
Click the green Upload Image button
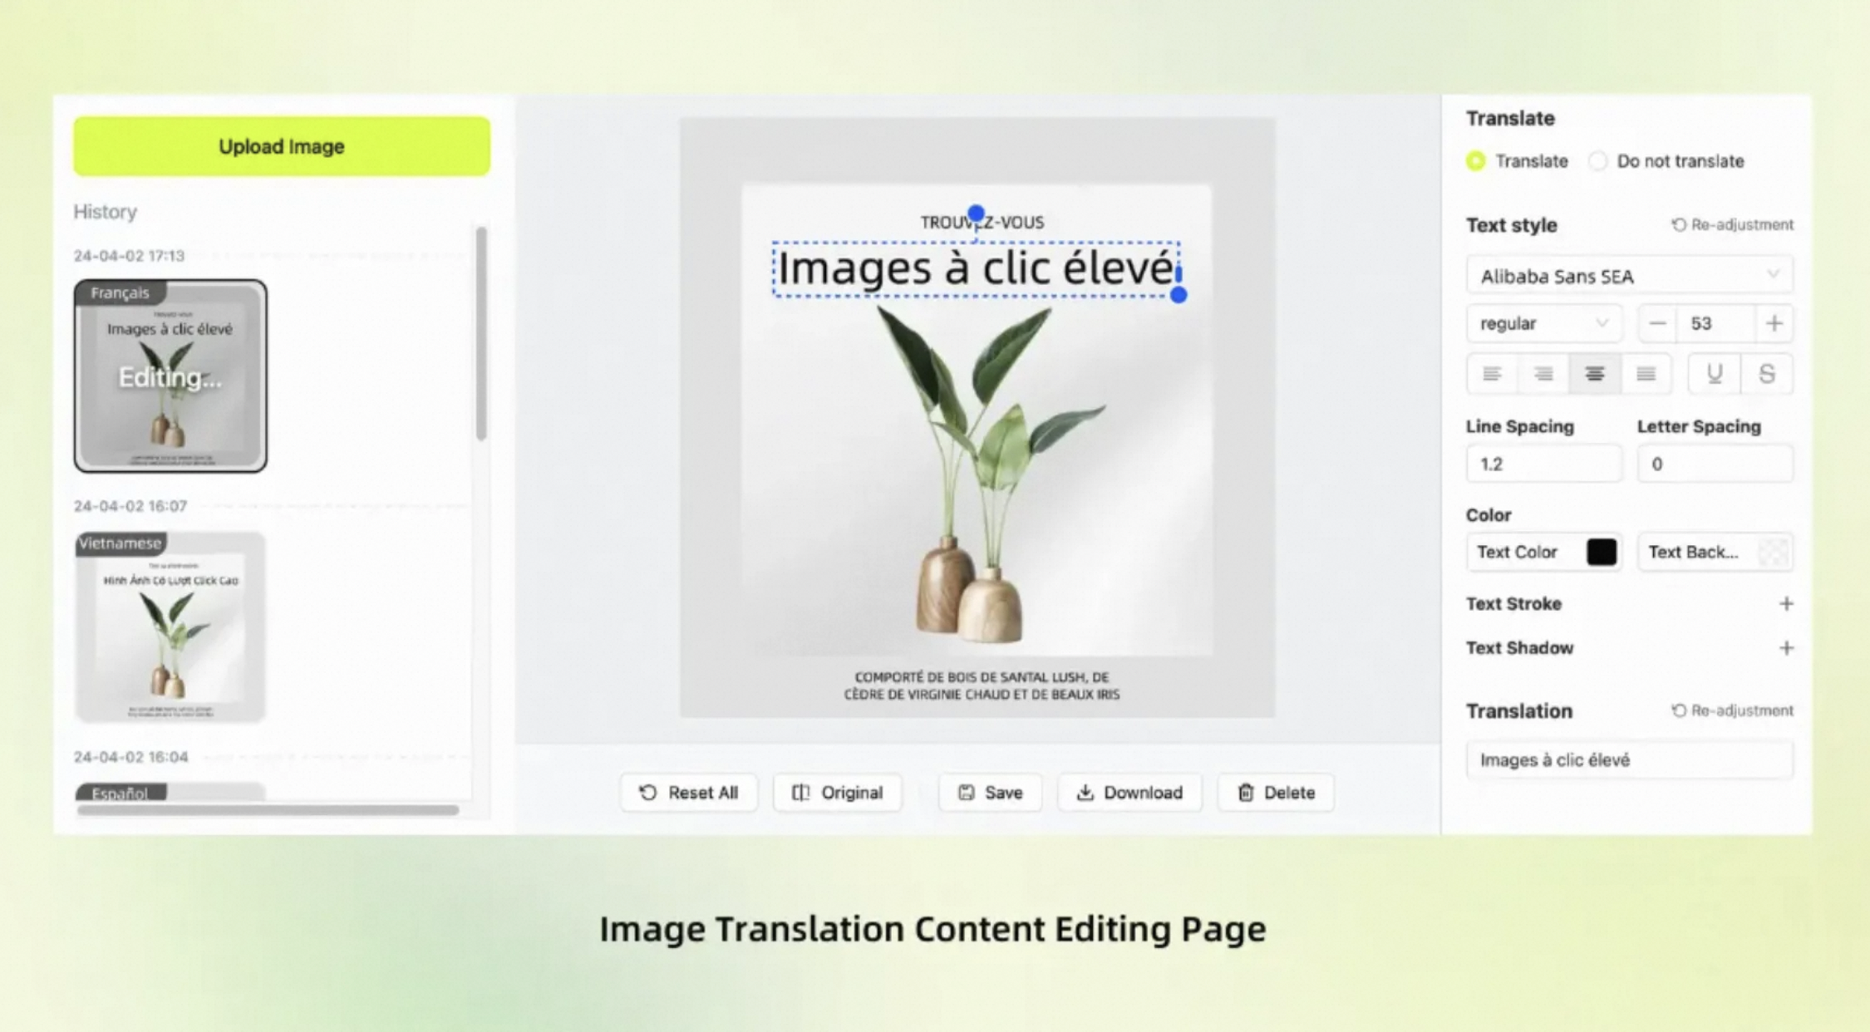click(x=281, y=146)
